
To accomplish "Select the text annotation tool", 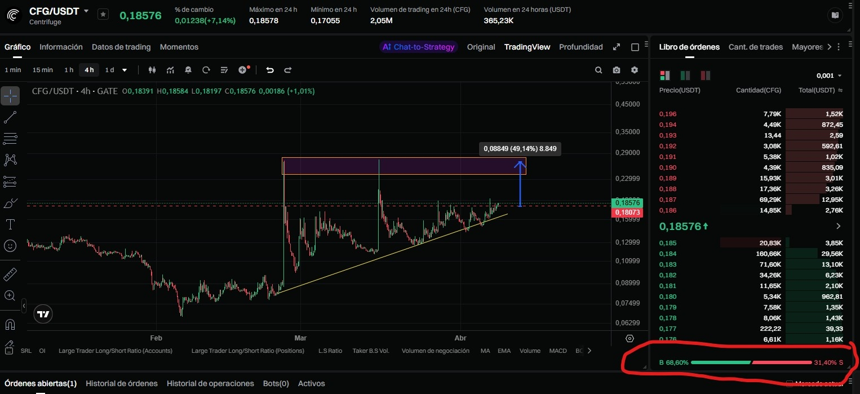I will [x=10, y=224].
